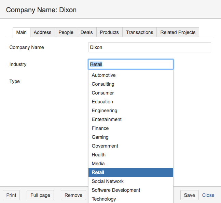Pick Social Network from the list
This screenshot has height=203, width=221.
tap(108, 181)
